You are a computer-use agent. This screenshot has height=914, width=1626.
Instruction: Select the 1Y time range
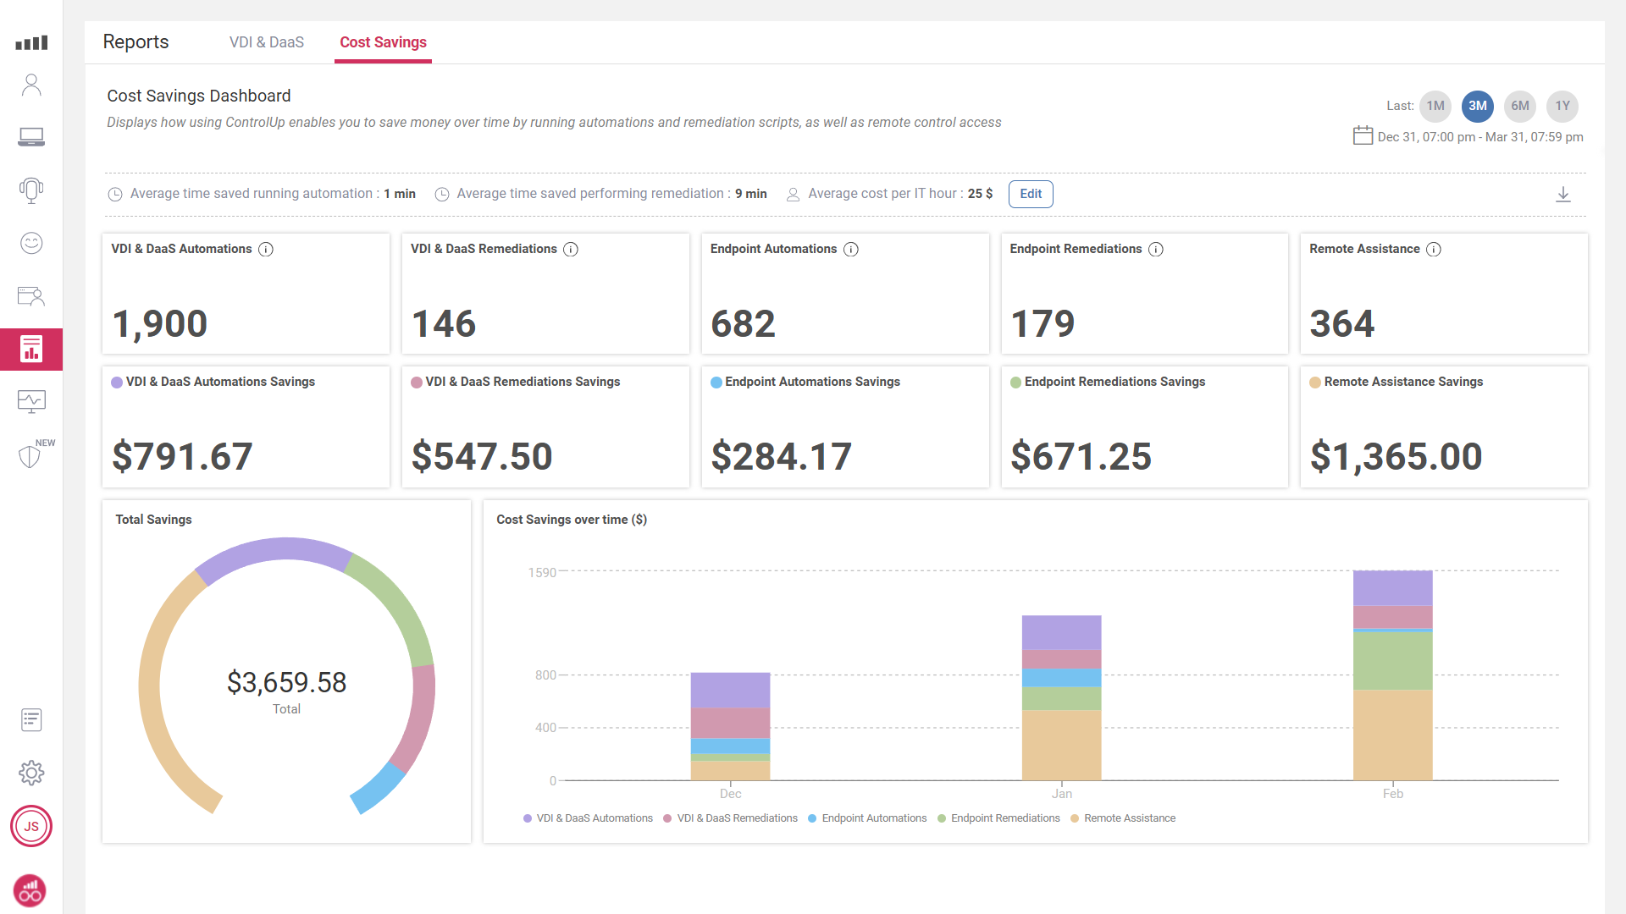click(x=1562, y=106)
